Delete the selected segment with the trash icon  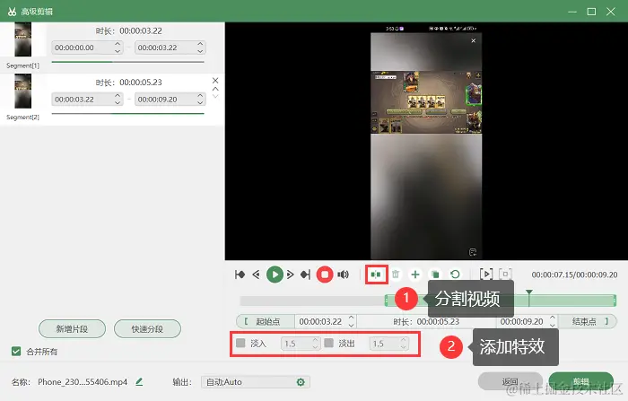point(396,275)
